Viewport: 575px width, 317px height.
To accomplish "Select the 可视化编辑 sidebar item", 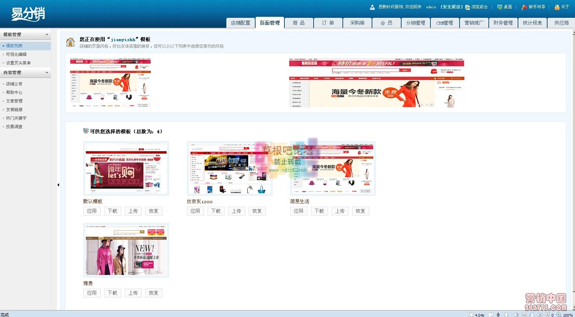I will click(x=16, y=54).
